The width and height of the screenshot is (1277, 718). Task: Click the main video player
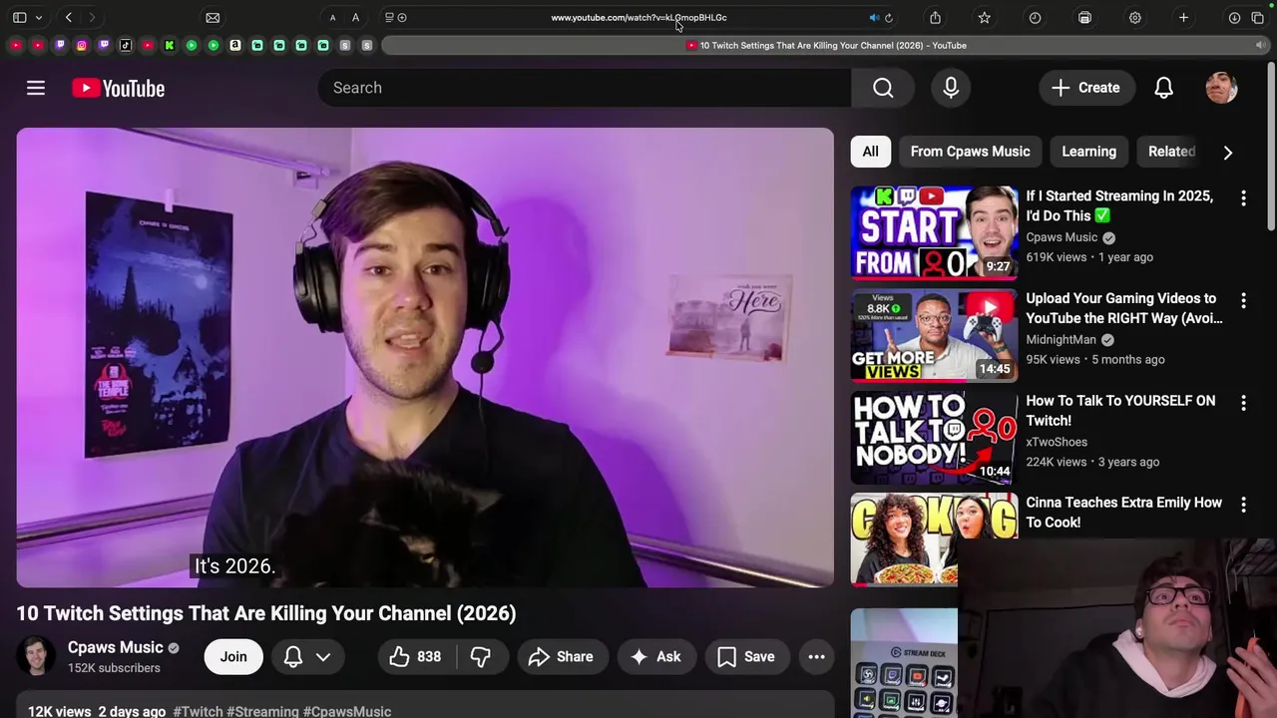[x=425, y=357]
